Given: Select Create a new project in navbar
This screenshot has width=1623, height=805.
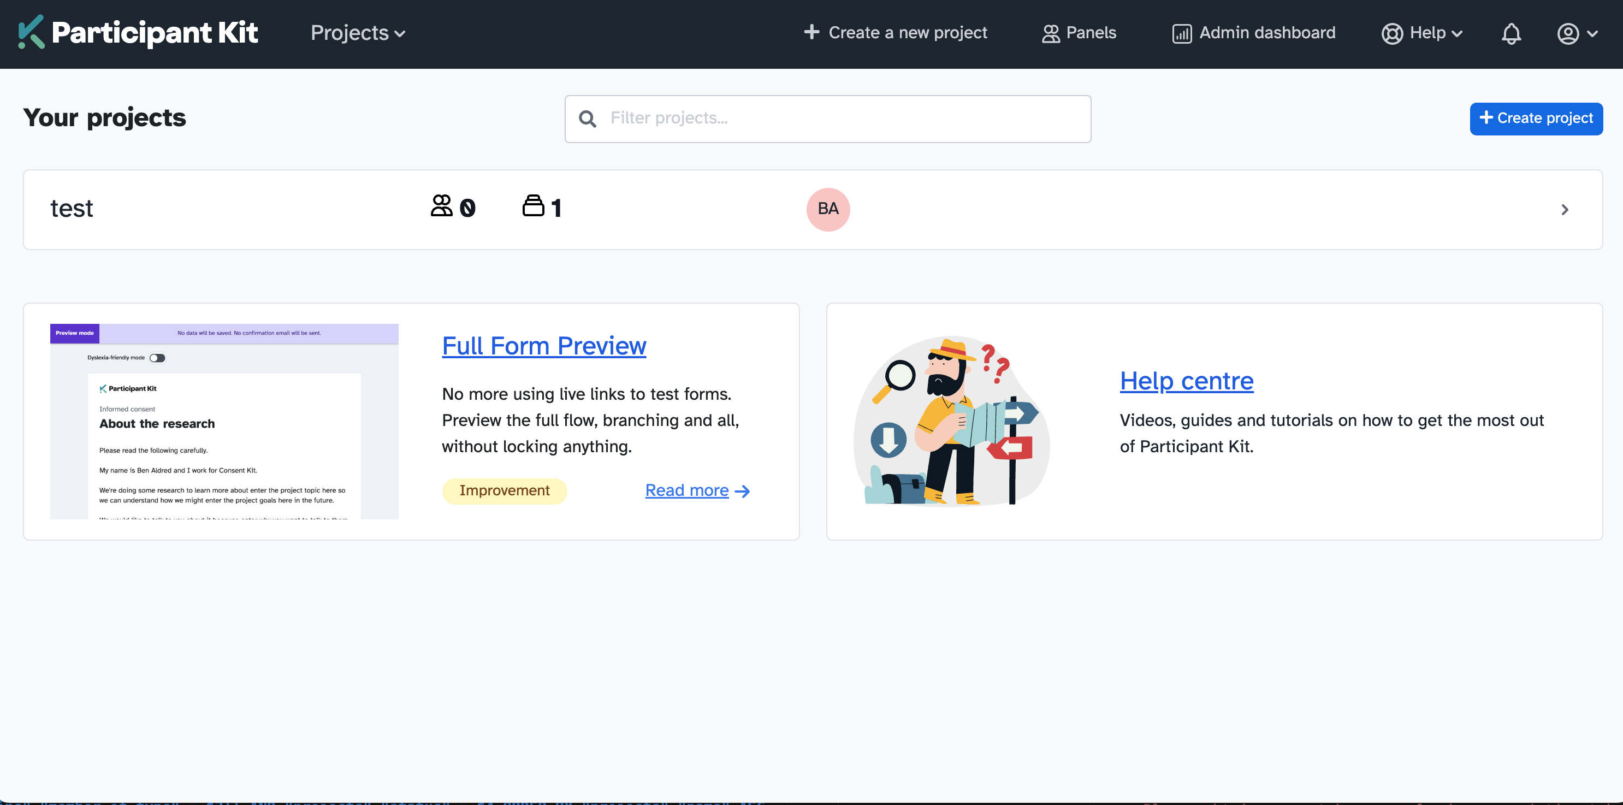Looking at the screenshot, I should (x=895, y=33).
